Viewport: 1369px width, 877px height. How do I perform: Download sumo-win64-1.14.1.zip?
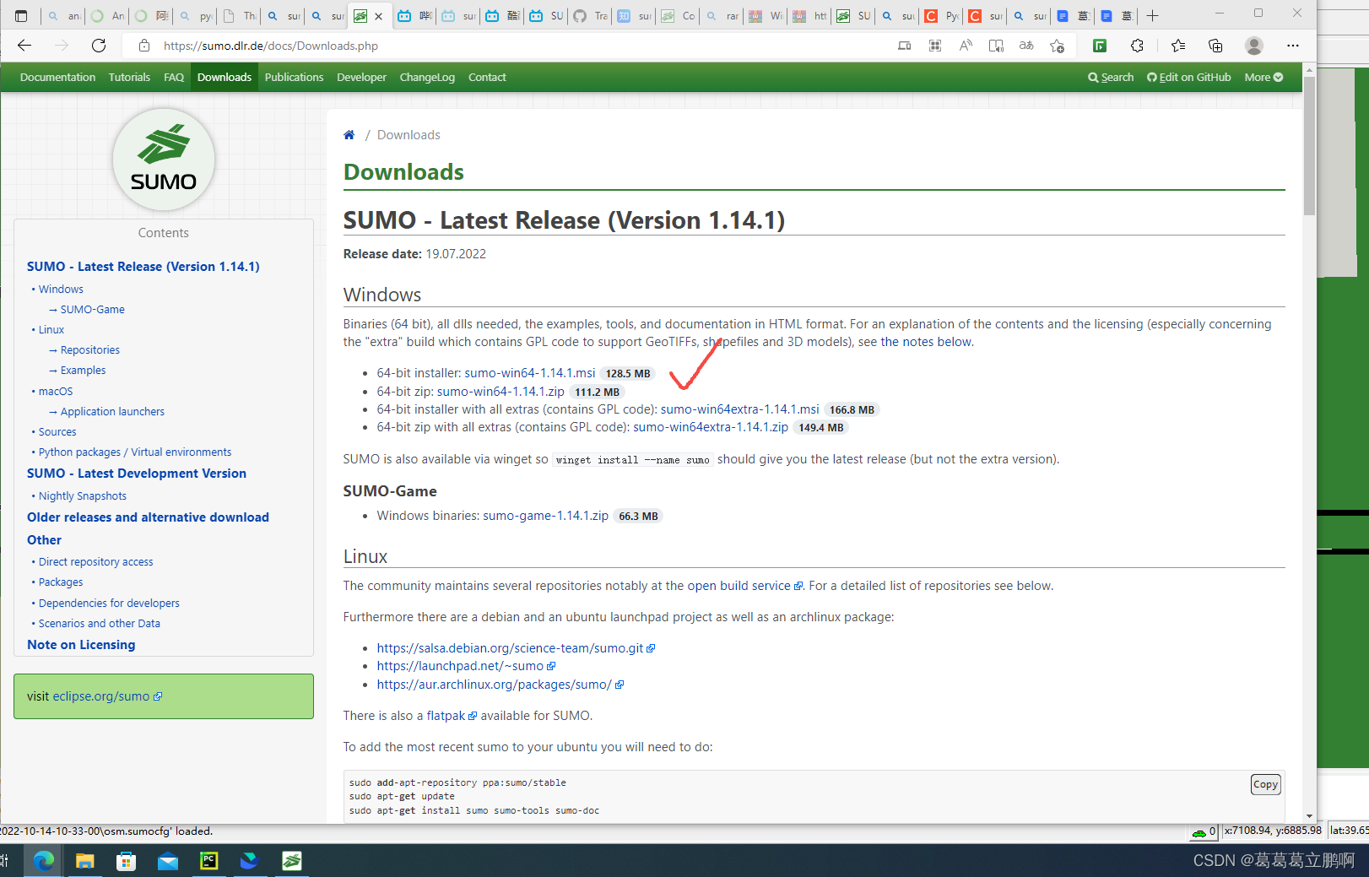501,392
